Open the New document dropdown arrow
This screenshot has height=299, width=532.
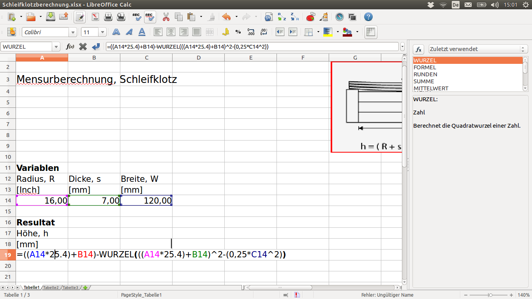click(x=21, y=17)
